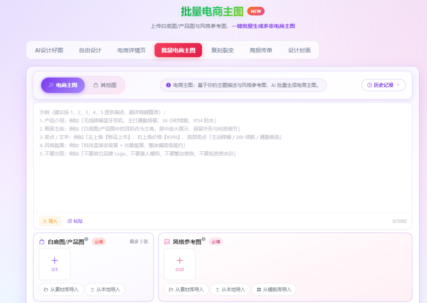Image resolution: width=427 pixels, height=303 pixels.
Task: Click the picture icon by 风格参考图
Action: (167, 241)
